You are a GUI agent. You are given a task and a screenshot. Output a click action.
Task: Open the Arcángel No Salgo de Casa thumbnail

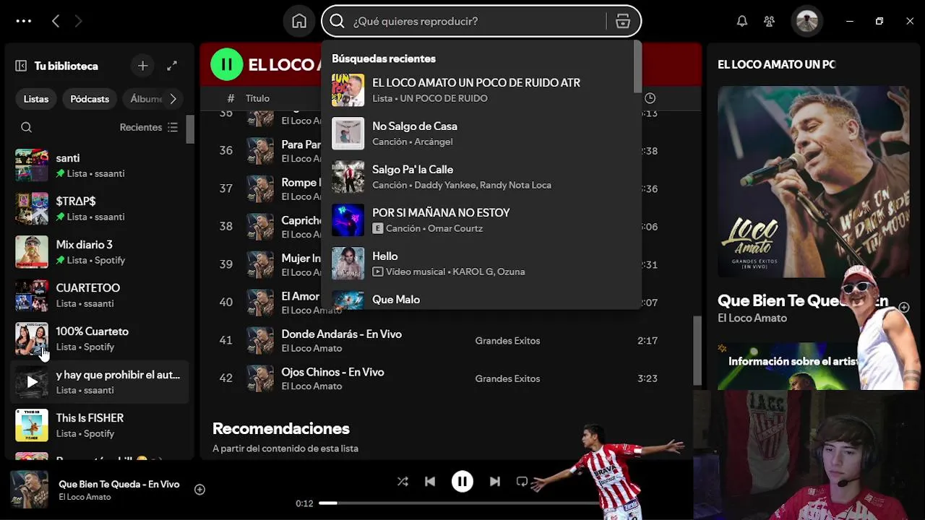tap(348, 134)
